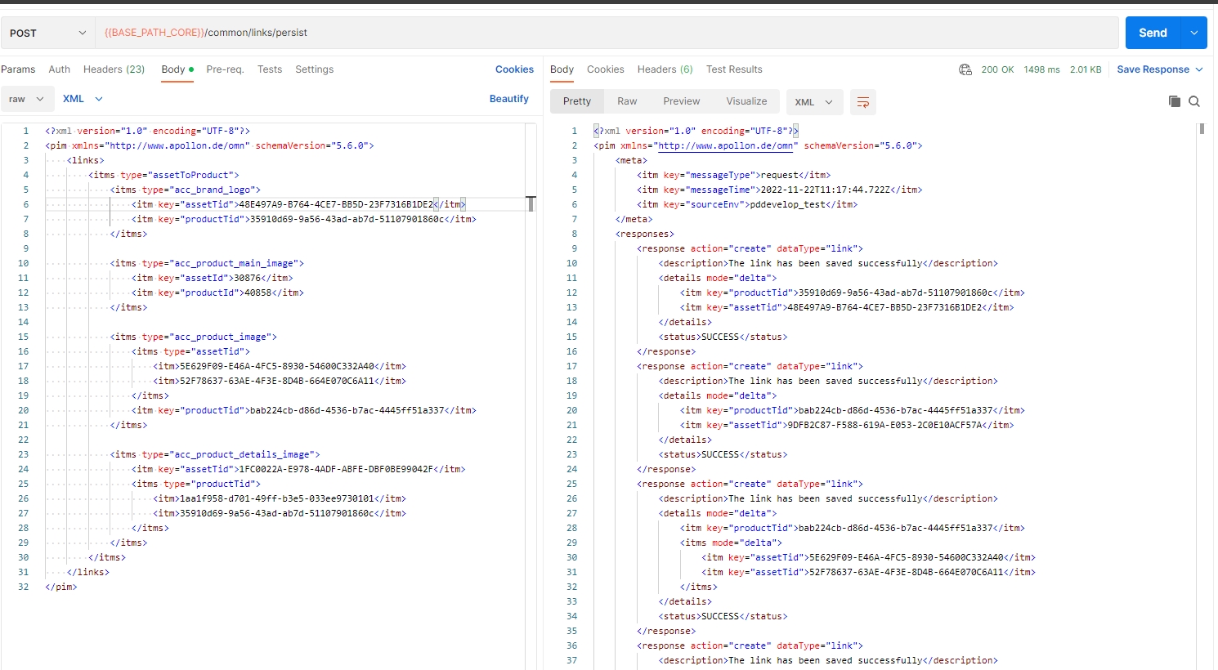Click the request URL input field

click(605, 33)
